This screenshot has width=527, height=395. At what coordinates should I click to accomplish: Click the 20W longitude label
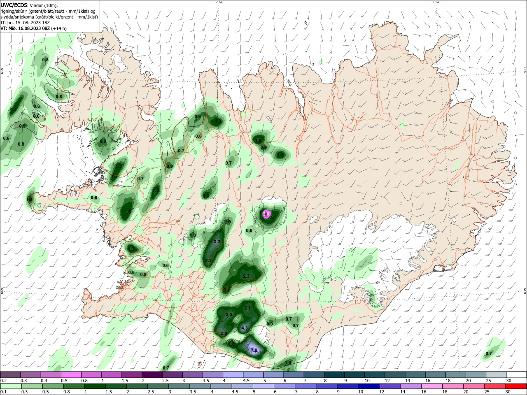[x=219, y=2]
